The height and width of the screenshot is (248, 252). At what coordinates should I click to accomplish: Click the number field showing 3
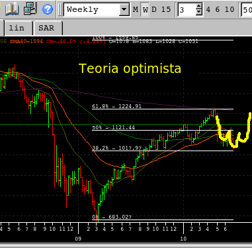(x=187, y=9)
